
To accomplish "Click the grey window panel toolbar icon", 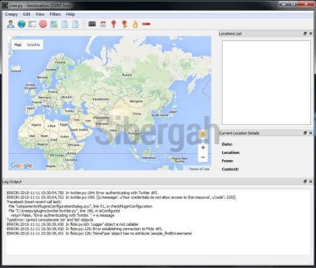I will pos(32,24).
